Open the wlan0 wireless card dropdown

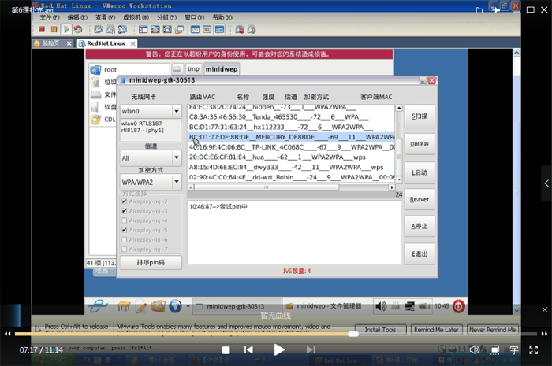click(x=151, y=111)
